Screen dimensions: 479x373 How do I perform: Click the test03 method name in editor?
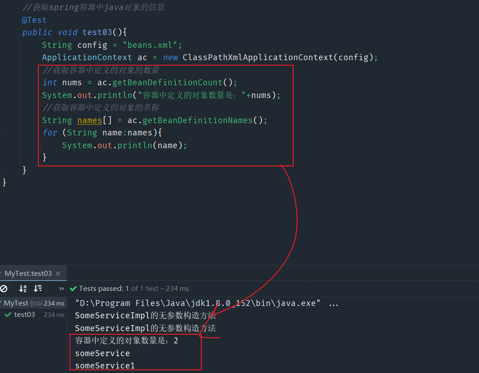pyautogui.click(x=97, y=32)
